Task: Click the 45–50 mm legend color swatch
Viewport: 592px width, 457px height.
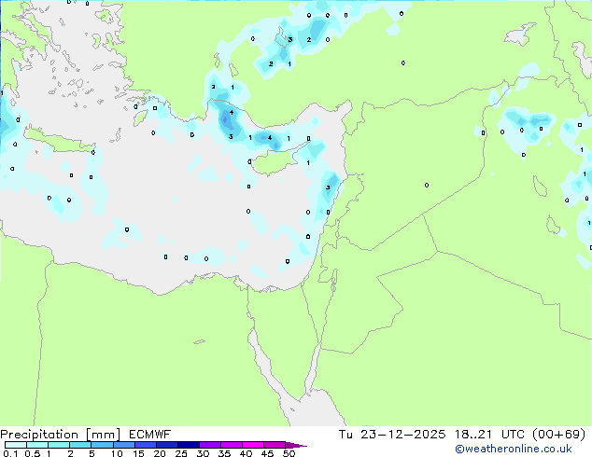Action: pos(275,445)
